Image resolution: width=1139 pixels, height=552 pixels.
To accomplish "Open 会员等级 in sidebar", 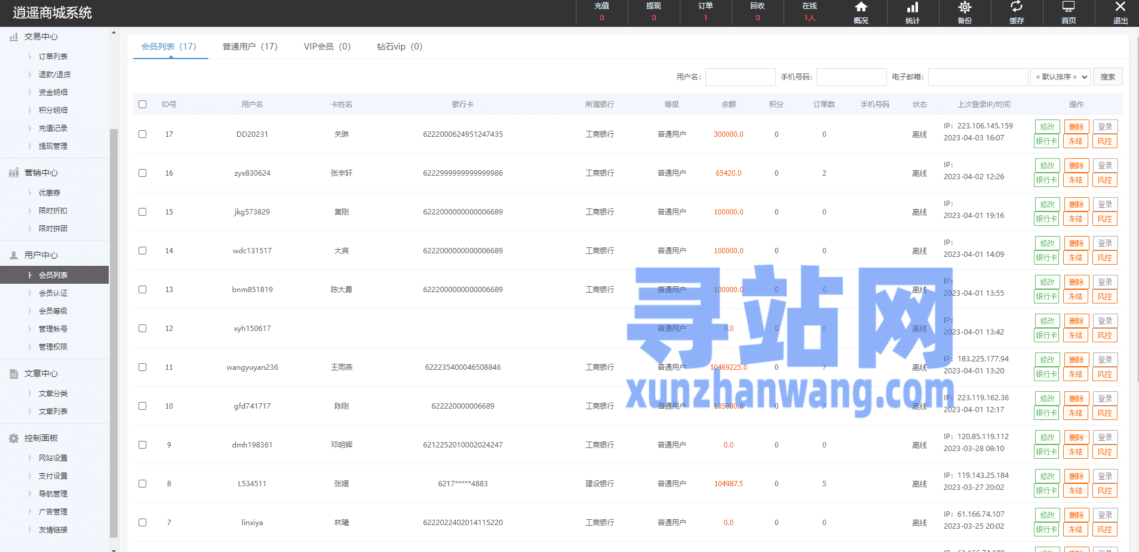I will tap(53, 311).
